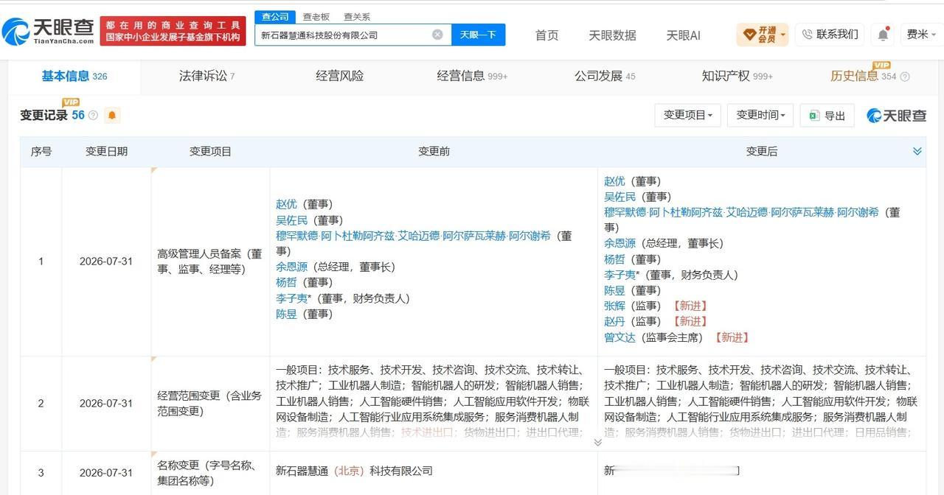
Task: Click the TianYanCha logo at top left
Action: pos(49,31)
